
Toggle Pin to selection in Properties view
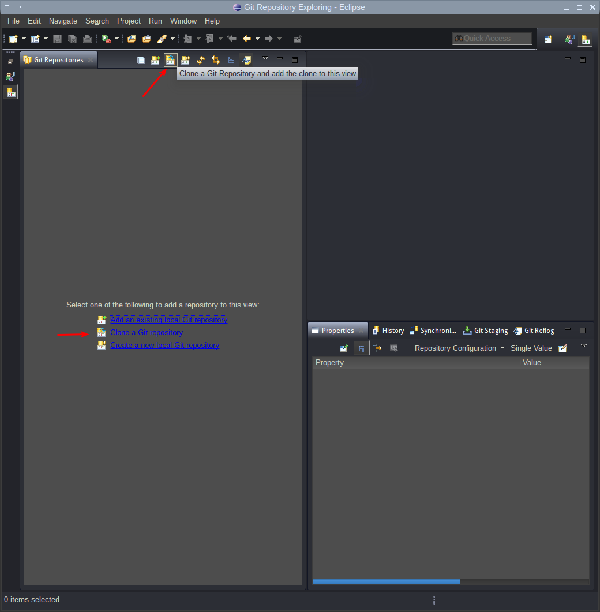click(343, 348)
